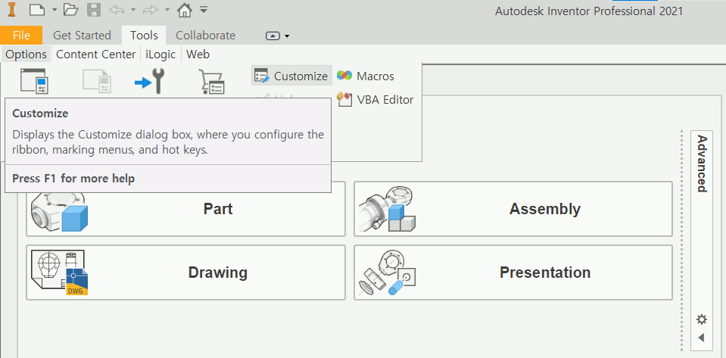Open the Collaborate ribbon tab
726x358 pixels.
coord(205,35)
